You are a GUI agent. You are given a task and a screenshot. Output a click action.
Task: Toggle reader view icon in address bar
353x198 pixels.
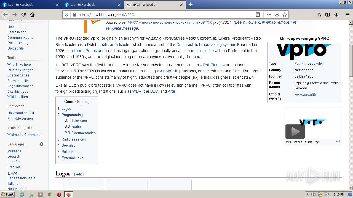point(258,15)
